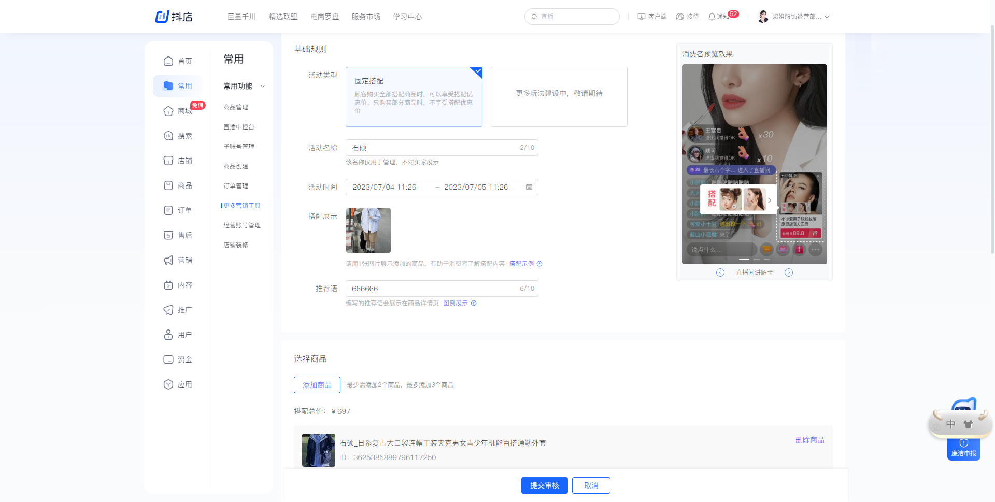This screenshot has height=502, width=995.
Task: Open 搜索 sidebar section
Action: coord(178,136)
